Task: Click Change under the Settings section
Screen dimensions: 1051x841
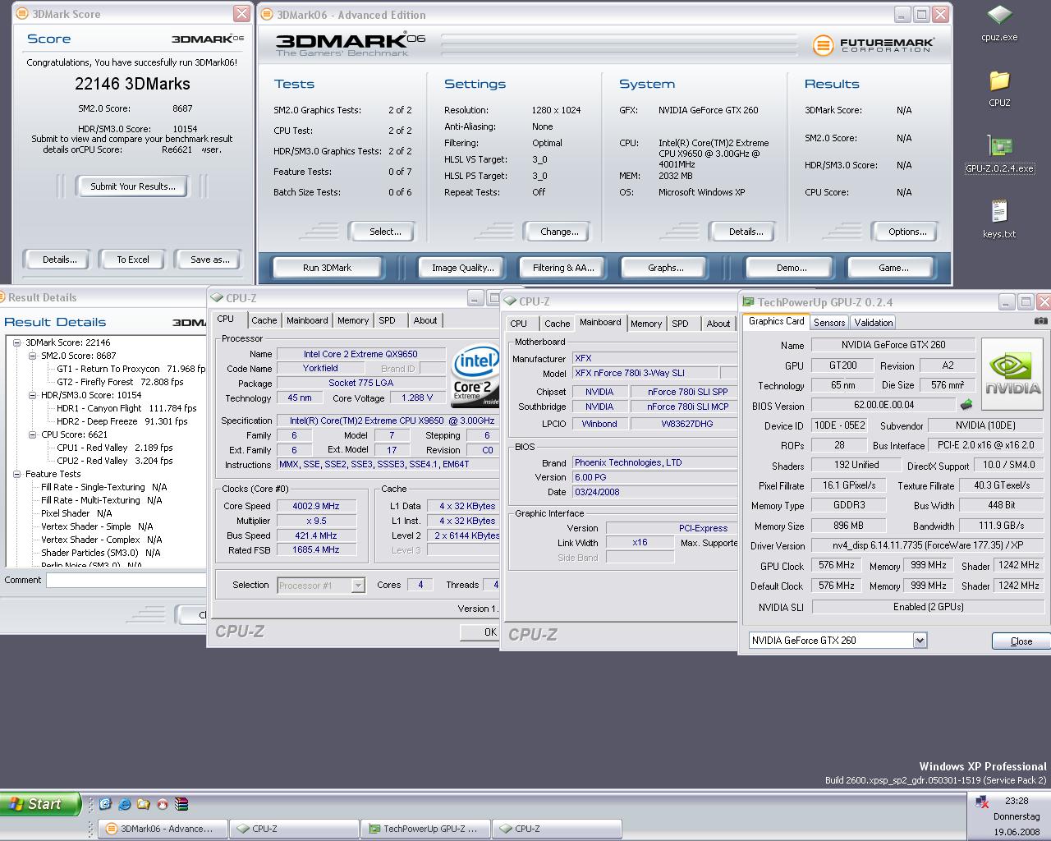Action: [x=559, y=232]
